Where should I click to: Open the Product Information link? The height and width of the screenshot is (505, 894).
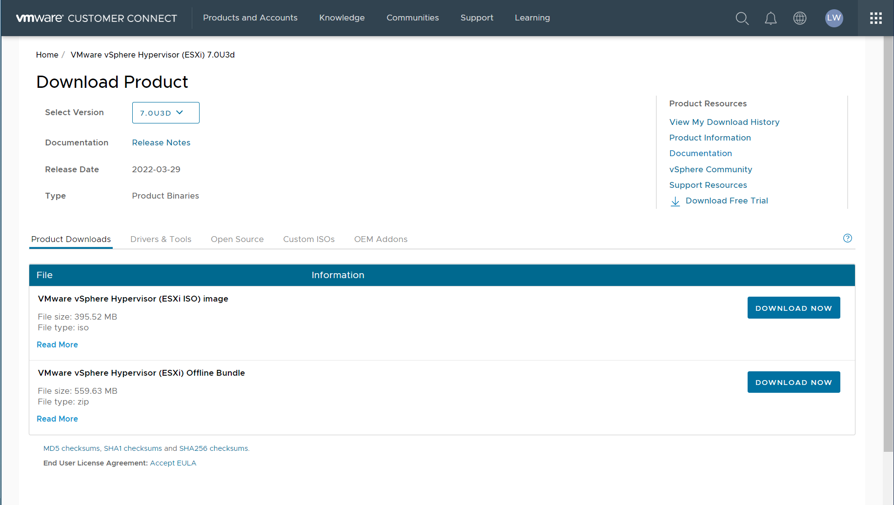[x=710, y=138]
